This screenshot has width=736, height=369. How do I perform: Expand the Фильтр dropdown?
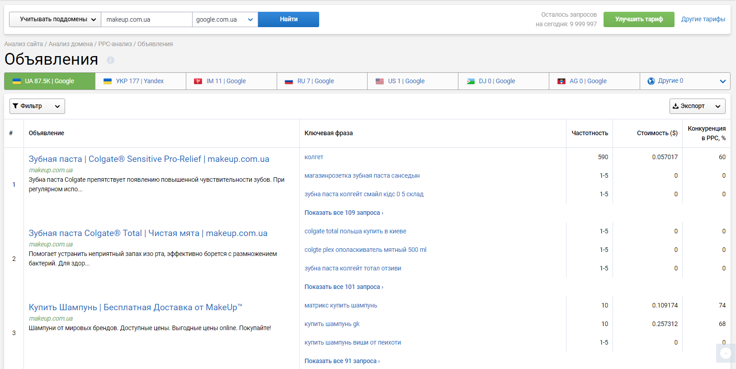click(37, 106)
